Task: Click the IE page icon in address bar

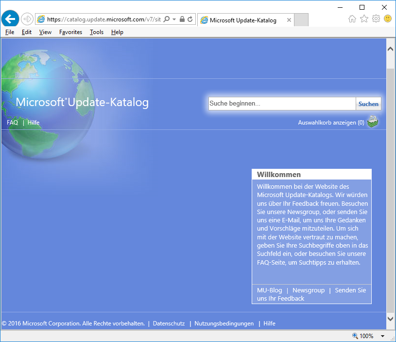Action: click(41, 19)
